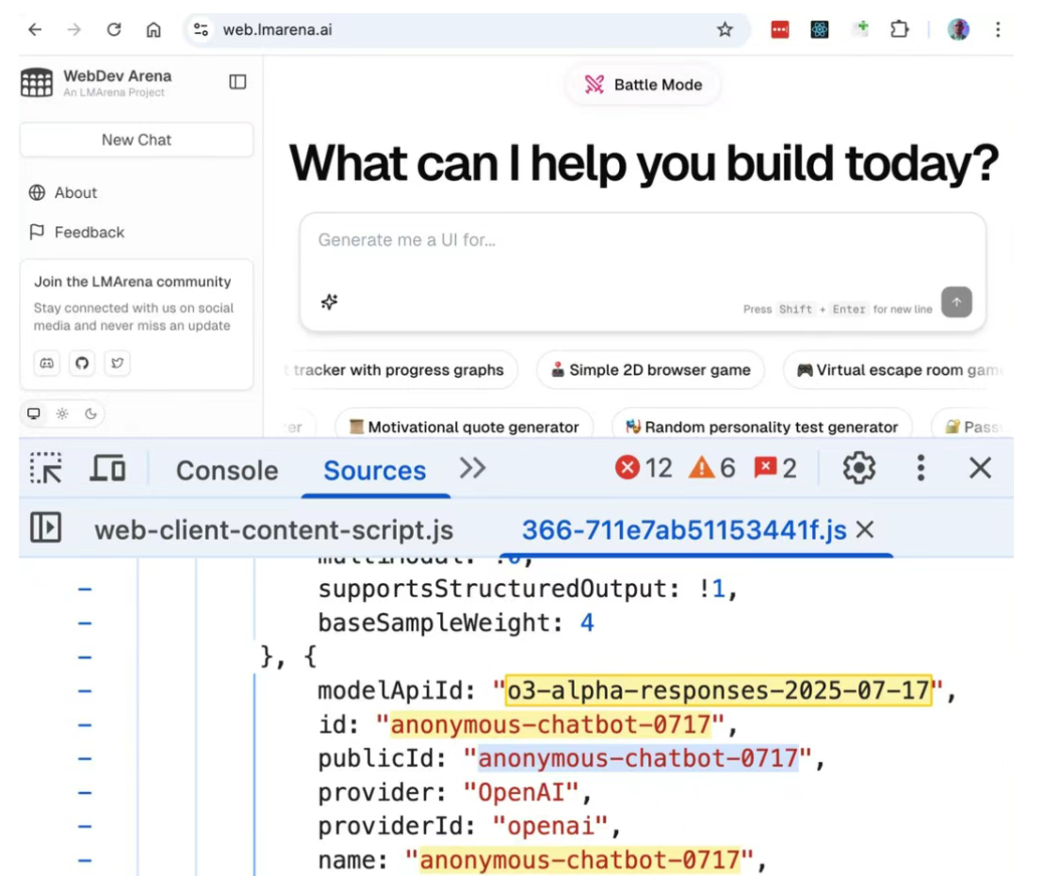
Task: Click the sparkle enhance prompt icon
Action: coord(329,302)
